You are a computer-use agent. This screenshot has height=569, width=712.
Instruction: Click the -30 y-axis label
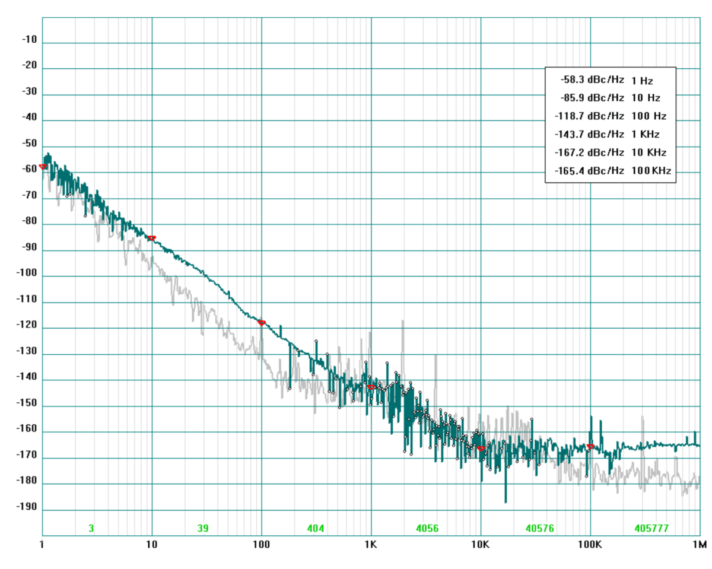click(30, 92)
